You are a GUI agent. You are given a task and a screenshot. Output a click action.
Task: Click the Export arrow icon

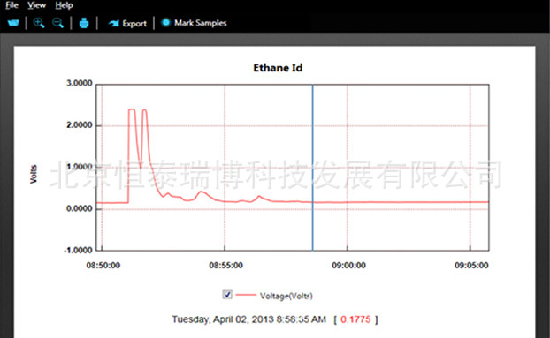[114, 24]
